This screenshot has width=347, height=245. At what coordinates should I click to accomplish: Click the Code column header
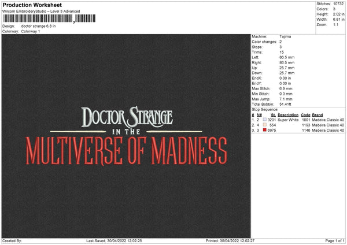click(x=305, y=115)
